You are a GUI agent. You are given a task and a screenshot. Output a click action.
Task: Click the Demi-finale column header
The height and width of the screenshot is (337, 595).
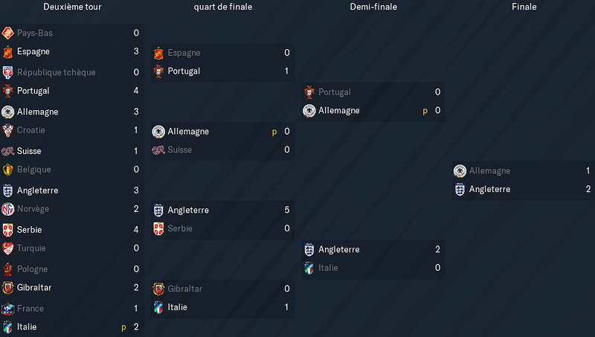(373, 7)
